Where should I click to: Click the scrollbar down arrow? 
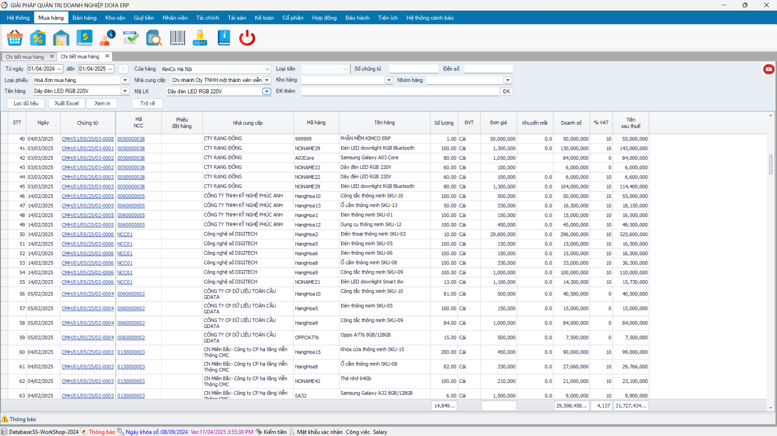[x=771, y=408]
